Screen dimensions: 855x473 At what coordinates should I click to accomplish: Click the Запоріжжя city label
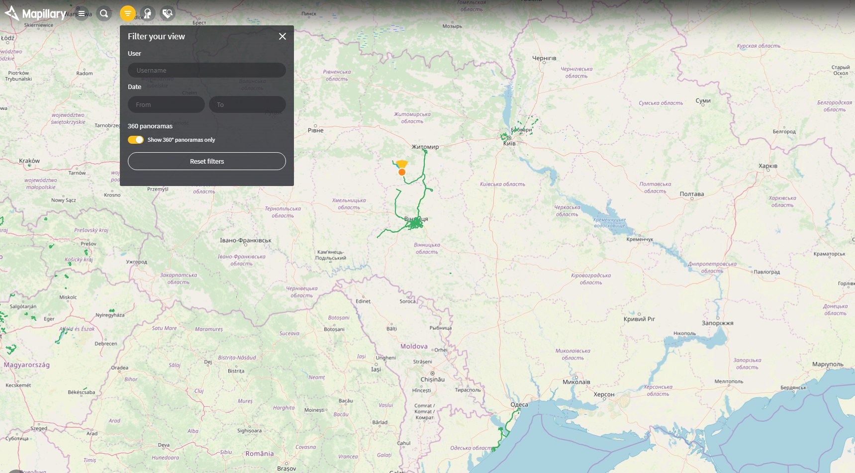click(x=717, y=323)
